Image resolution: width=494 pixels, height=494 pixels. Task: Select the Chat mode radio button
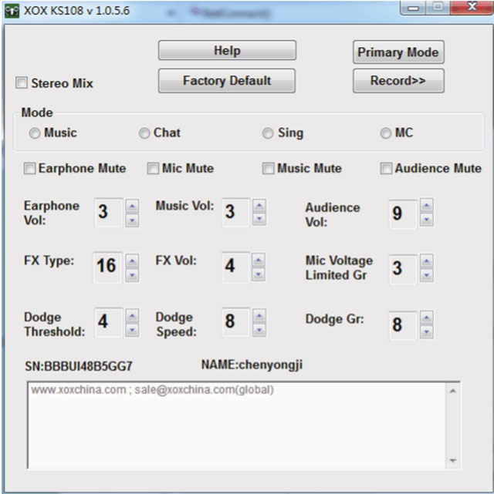coord(144,133)
